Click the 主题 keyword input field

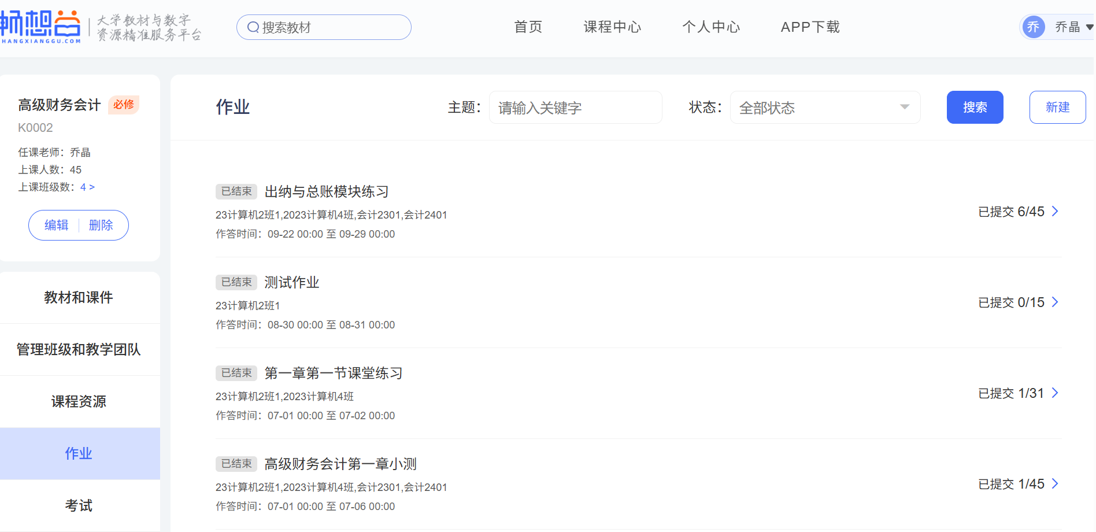[x=575, y=108]
